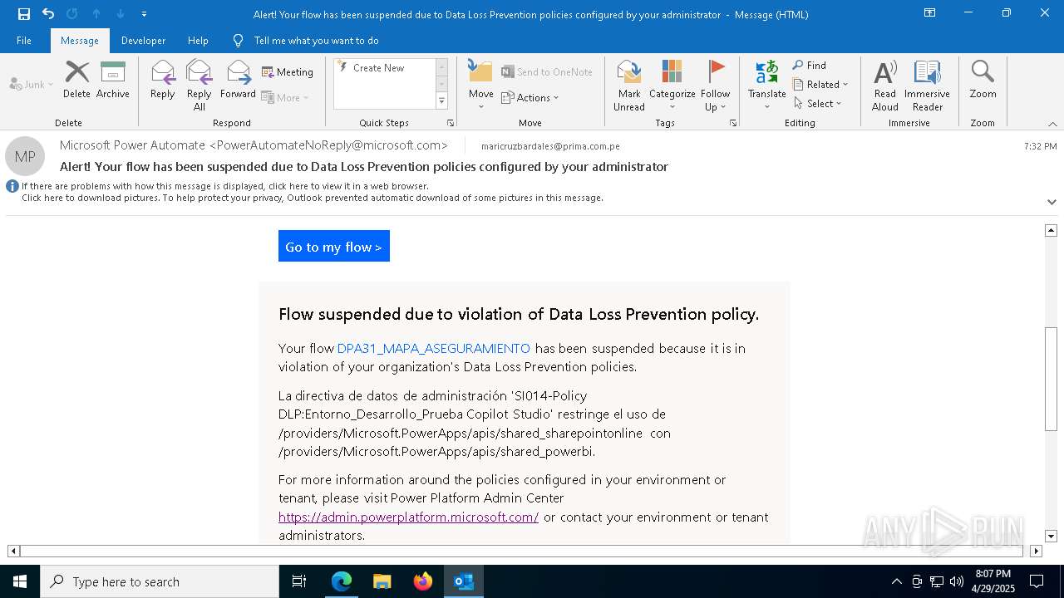Viewport: 1064px width, 598px height.
Task: Reply All to the message
Action: [x=199, y=86]
